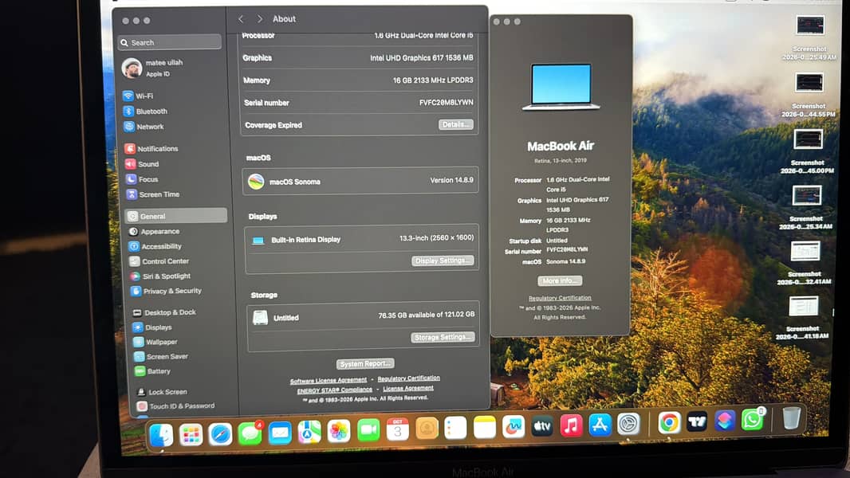
Task: Select Network in the settings sidebar
Action: point(144,127)
